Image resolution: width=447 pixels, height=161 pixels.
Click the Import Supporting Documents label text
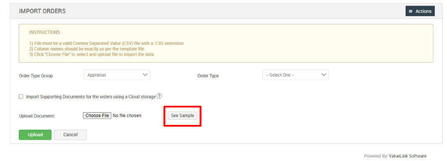coord(91,97)
